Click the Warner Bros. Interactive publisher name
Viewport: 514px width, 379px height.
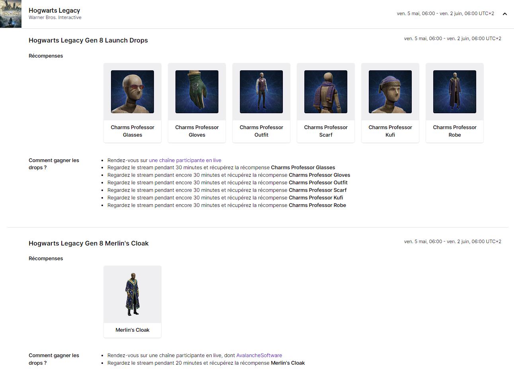pyautogui.click(x=55, y=17)
